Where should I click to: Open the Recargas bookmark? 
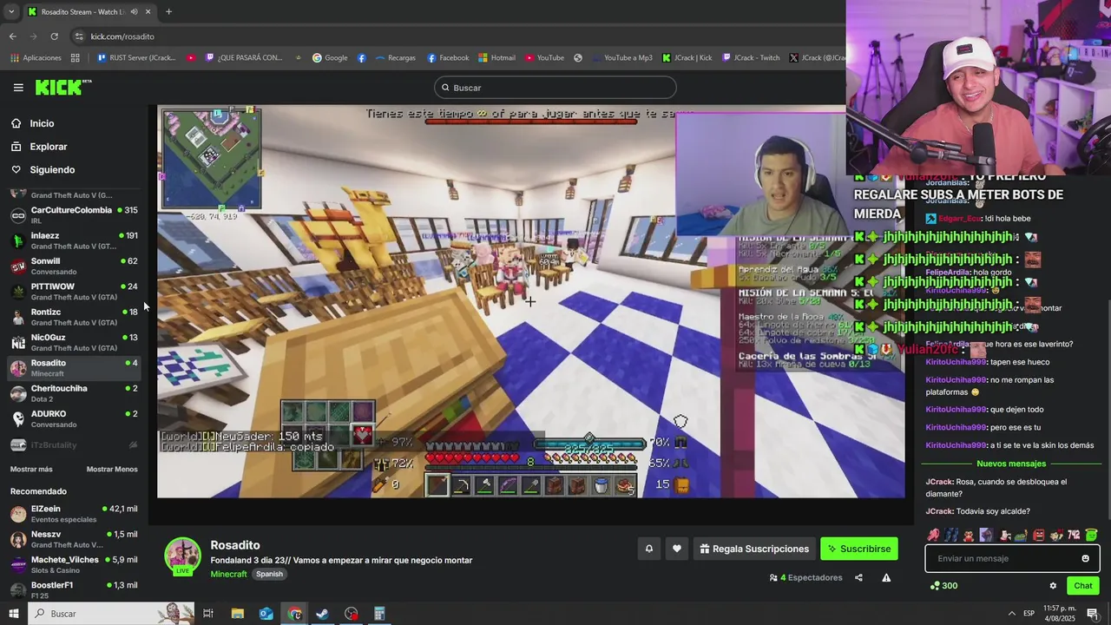pyautogui.click(x=395, y=58)
